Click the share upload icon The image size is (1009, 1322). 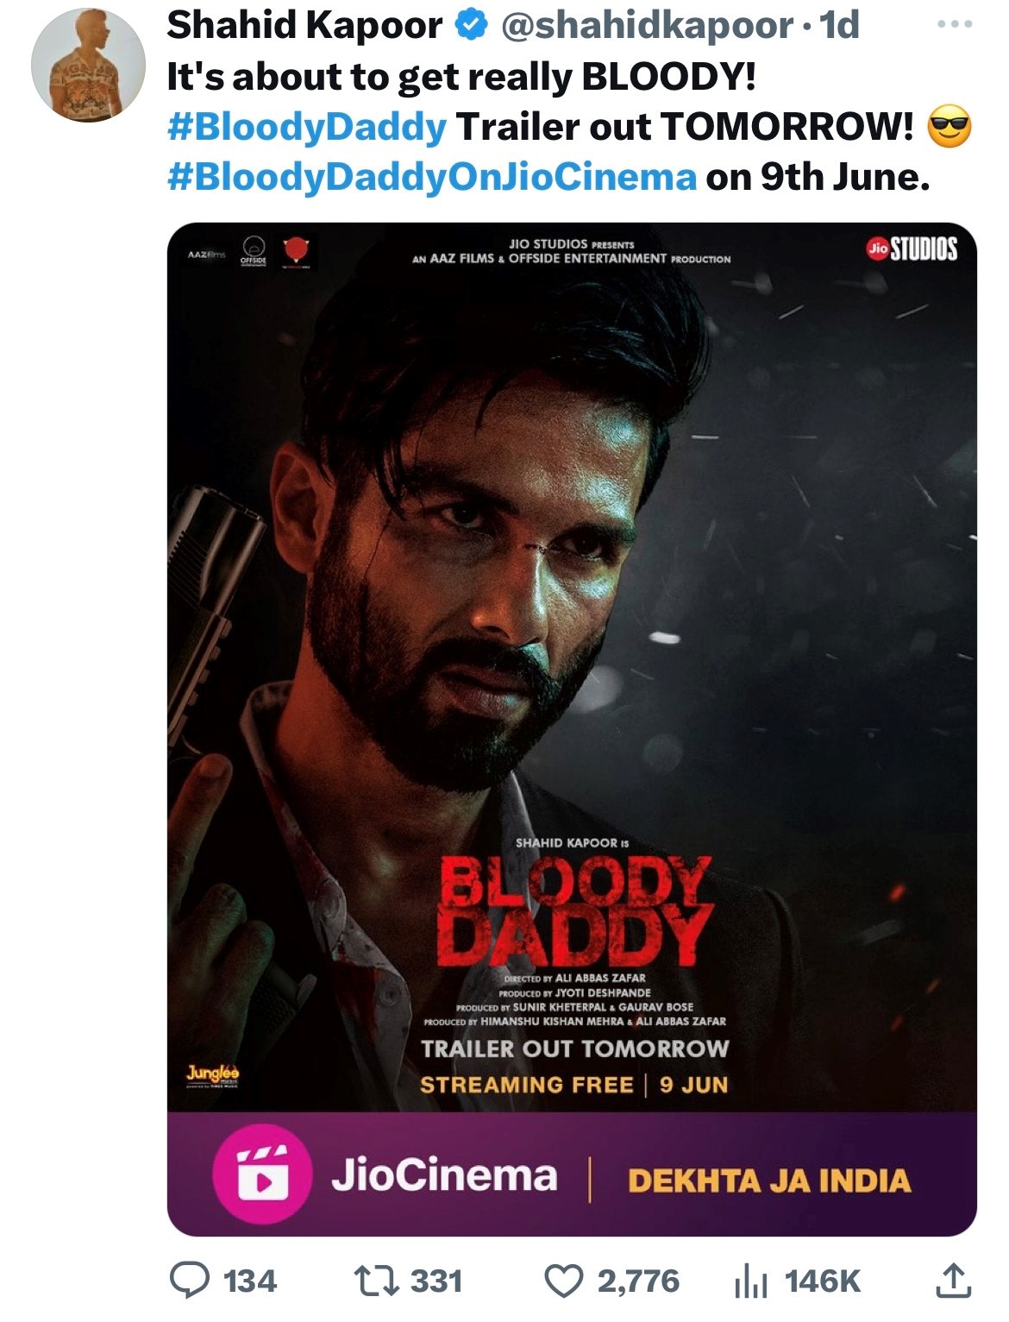[952, 1280]
